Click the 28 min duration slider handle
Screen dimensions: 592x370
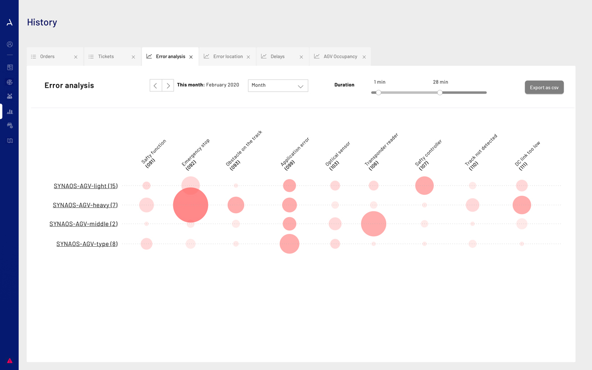click(440, 92)
